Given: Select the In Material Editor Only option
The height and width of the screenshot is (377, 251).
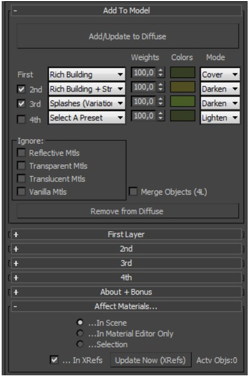Looking at the screenshot, I should 80,333.
